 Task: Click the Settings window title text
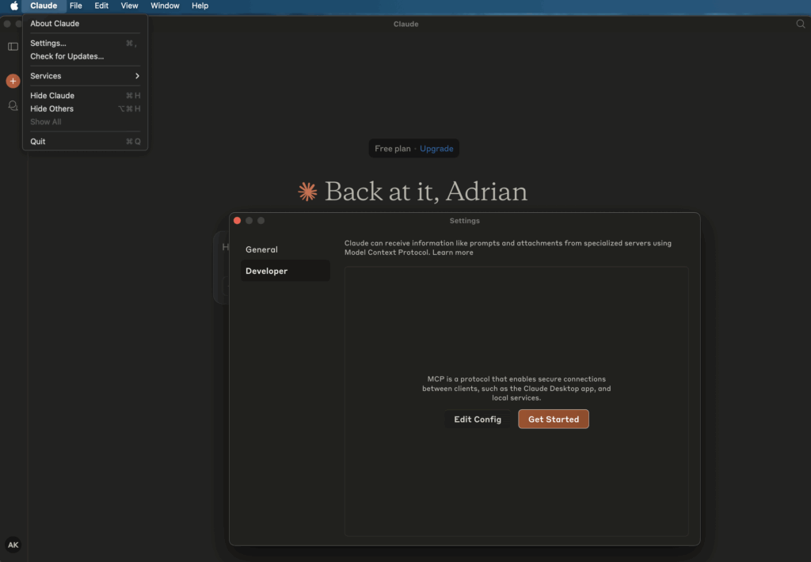[464, 221]
